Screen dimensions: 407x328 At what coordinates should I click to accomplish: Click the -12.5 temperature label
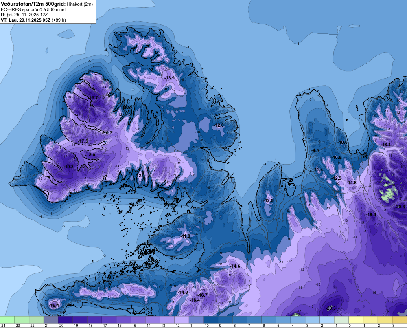coord(269,200)
